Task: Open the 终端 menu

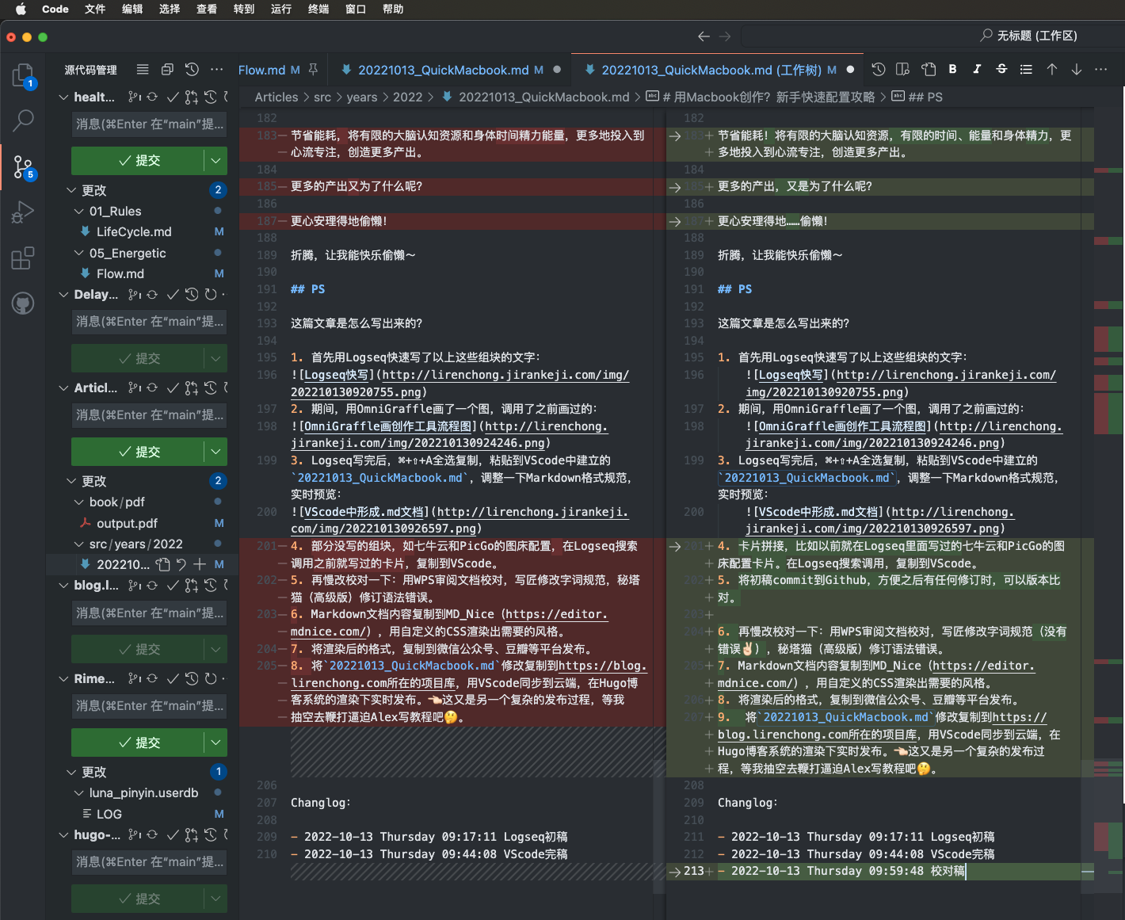Action: (318, 10)
